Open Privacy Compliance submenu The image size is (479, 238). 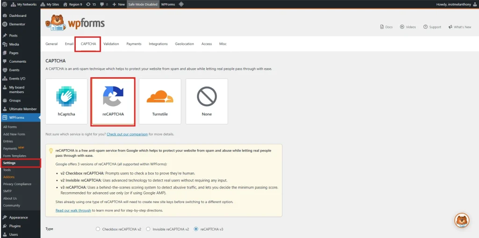[x=17, y=184]
